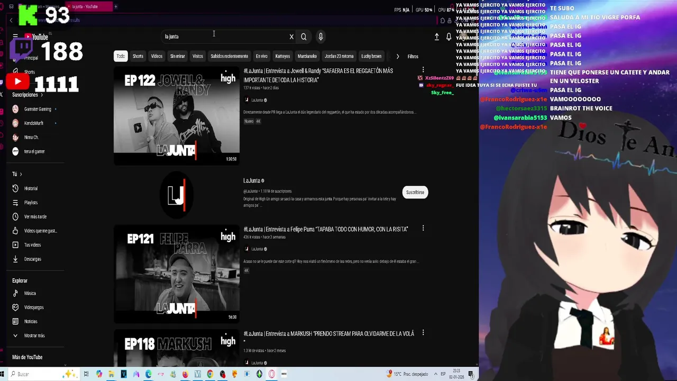Select the Shorts filter chip
The width and height of the screenshot is (677, 381).
(138, 56)
